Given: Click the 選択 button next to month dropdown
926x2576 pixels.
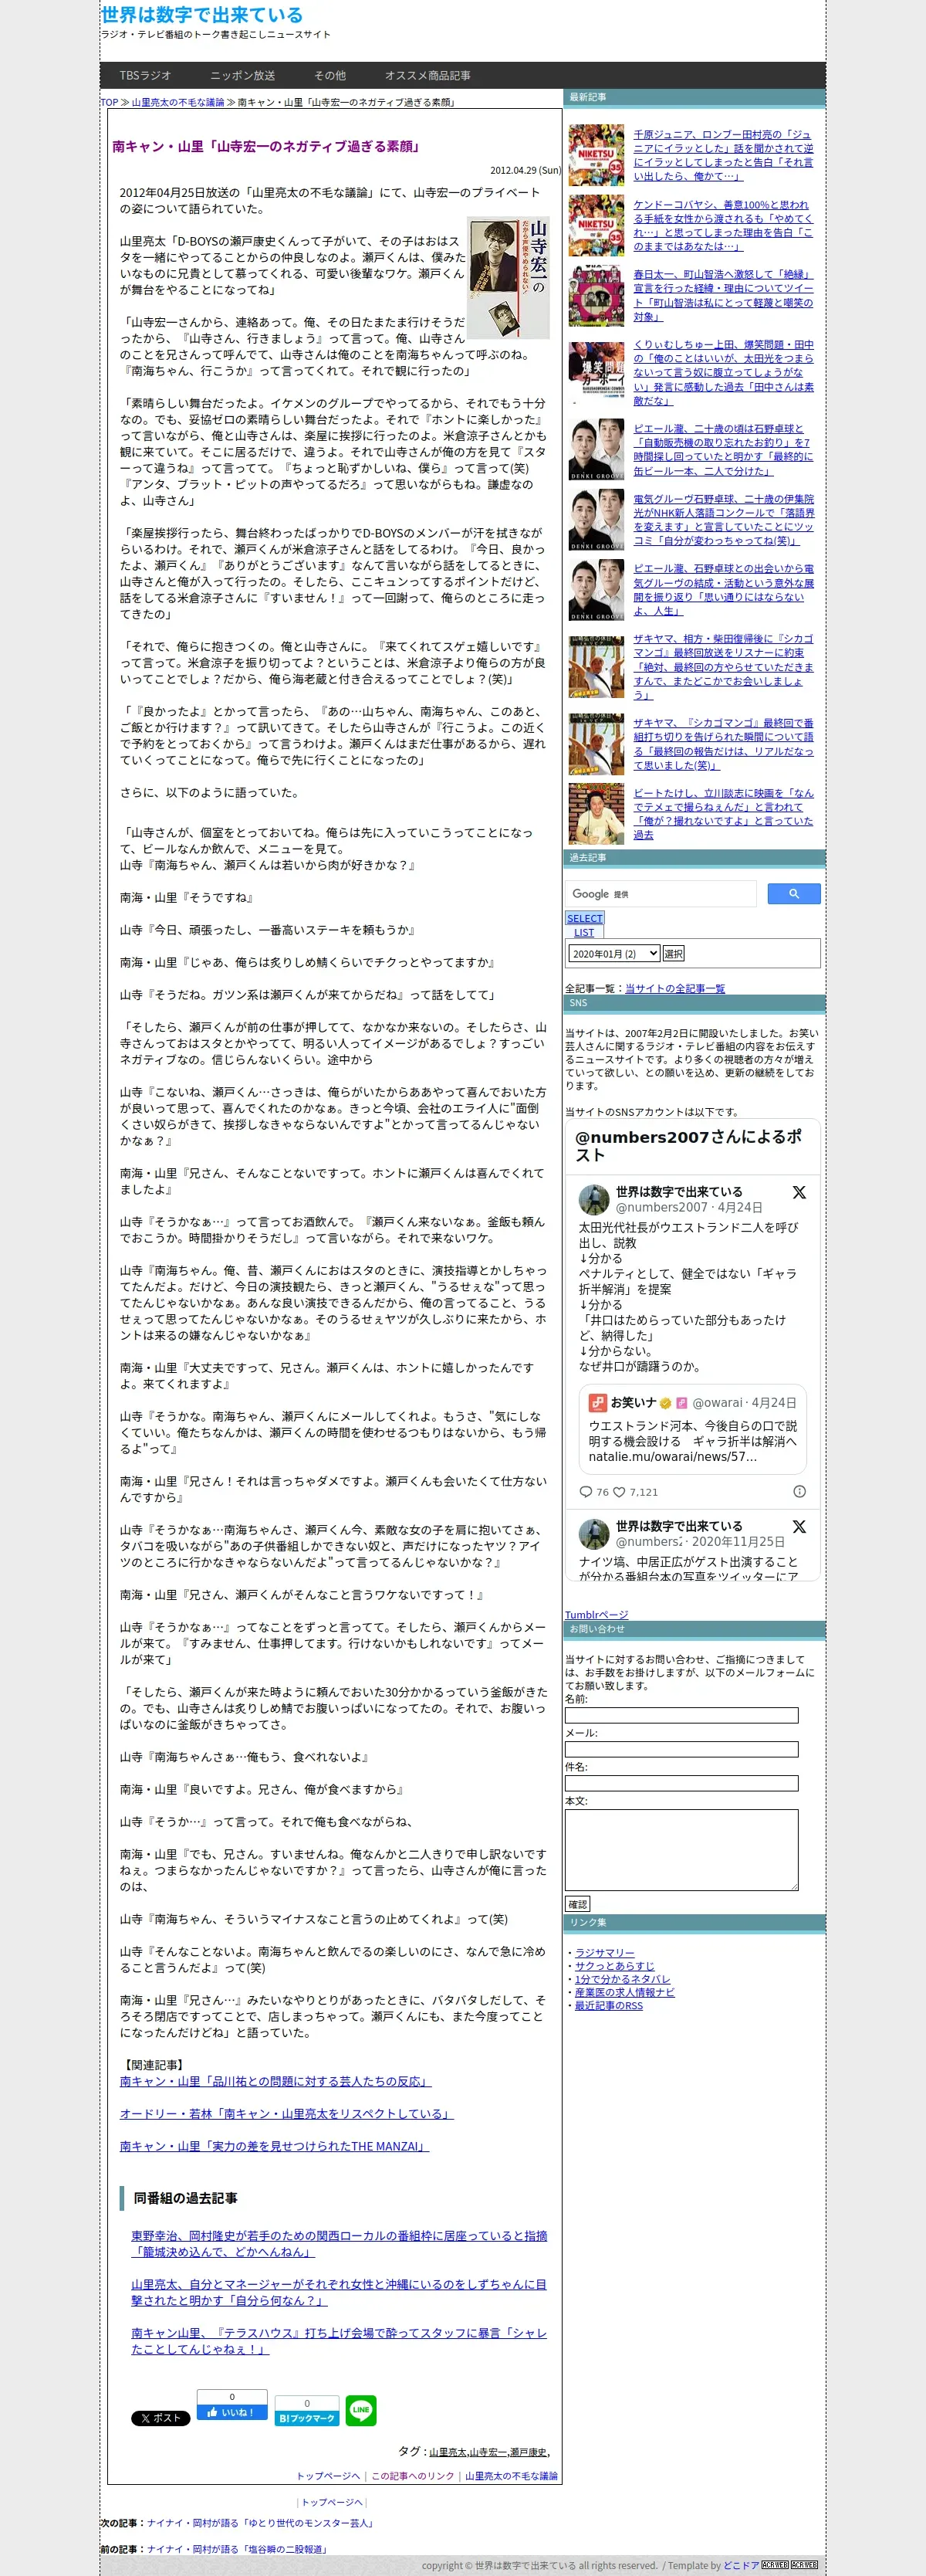Looking at the screenshot, I should [x=673, y=953].
